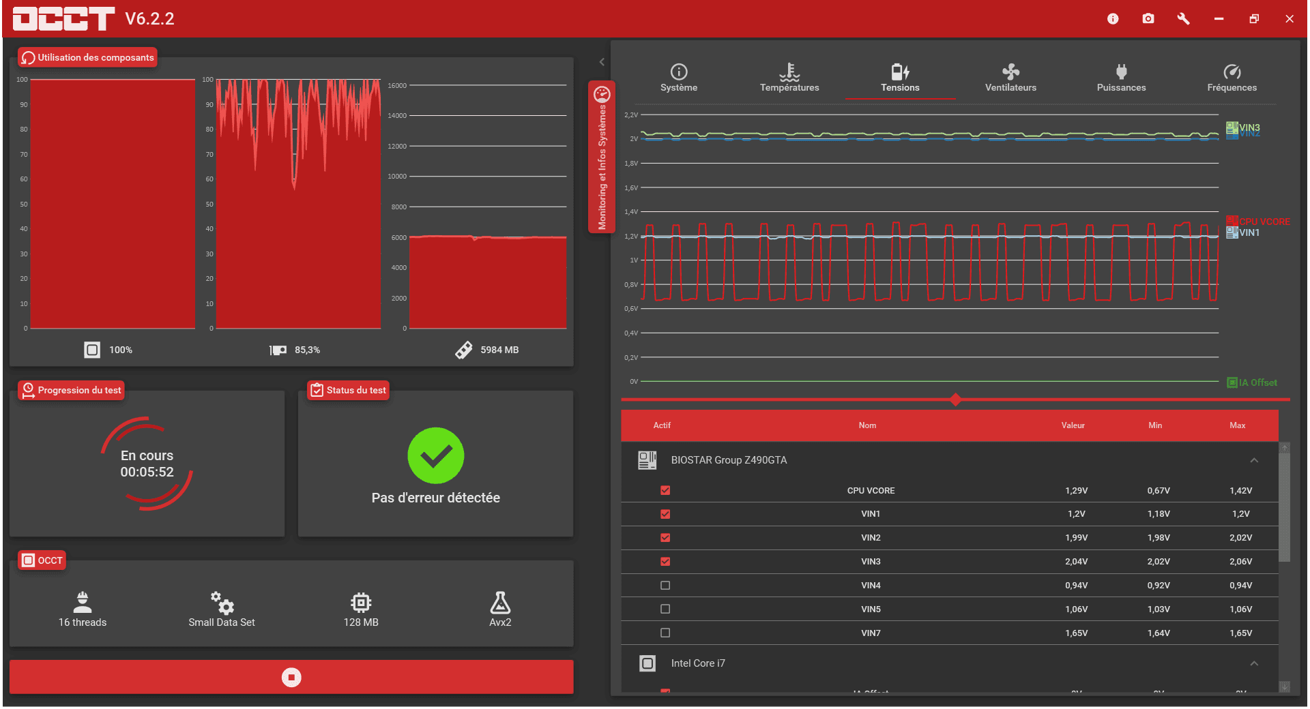Switch to the Températures tab

(789, 78)
